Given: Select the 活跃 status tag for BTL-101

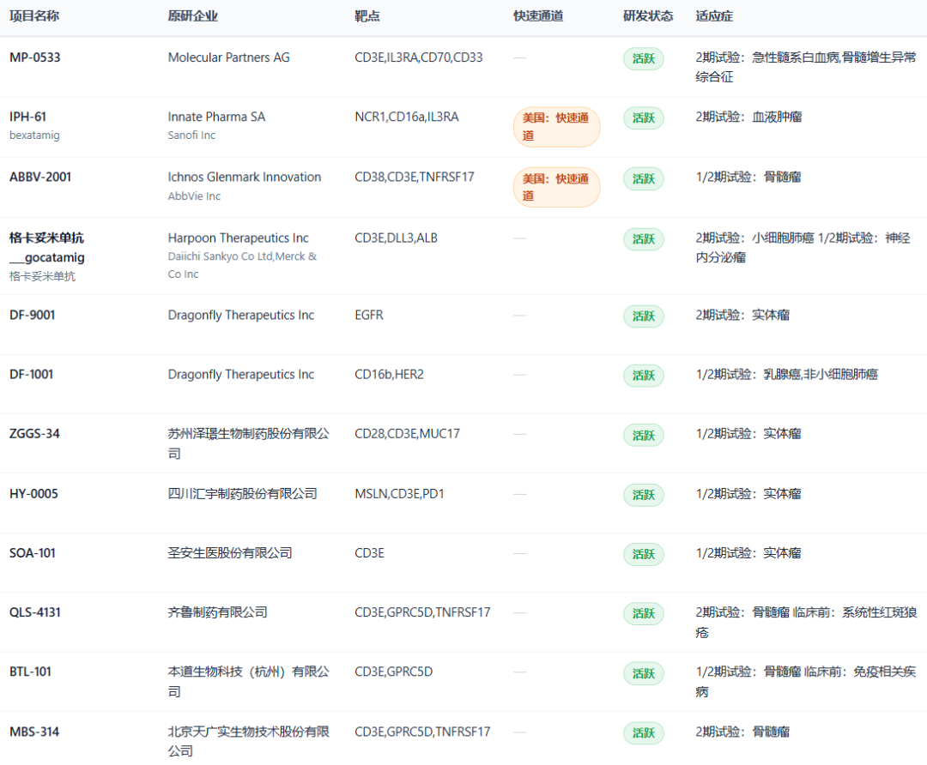Looking at the screenshot, I should pyautogui.click(x=643, y=673).
